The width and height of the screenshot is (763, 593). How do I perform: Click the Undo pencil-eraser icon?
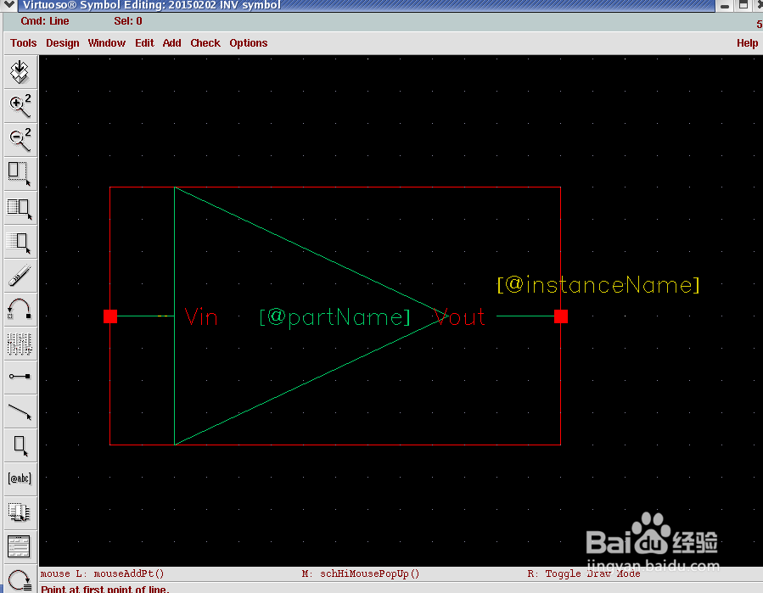[20, 276]
